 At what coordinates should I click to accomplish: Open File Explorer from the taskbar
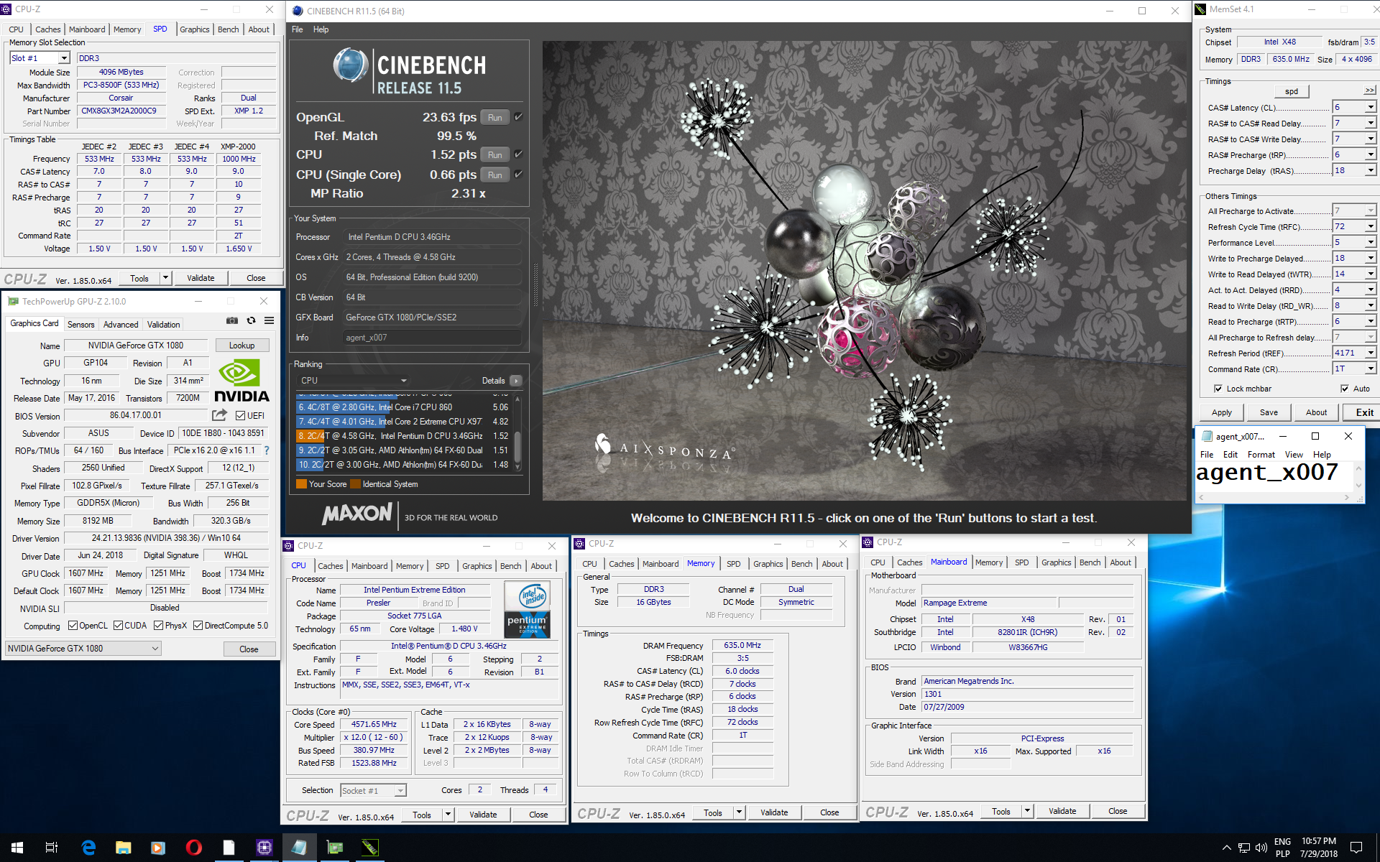(124, 848)
